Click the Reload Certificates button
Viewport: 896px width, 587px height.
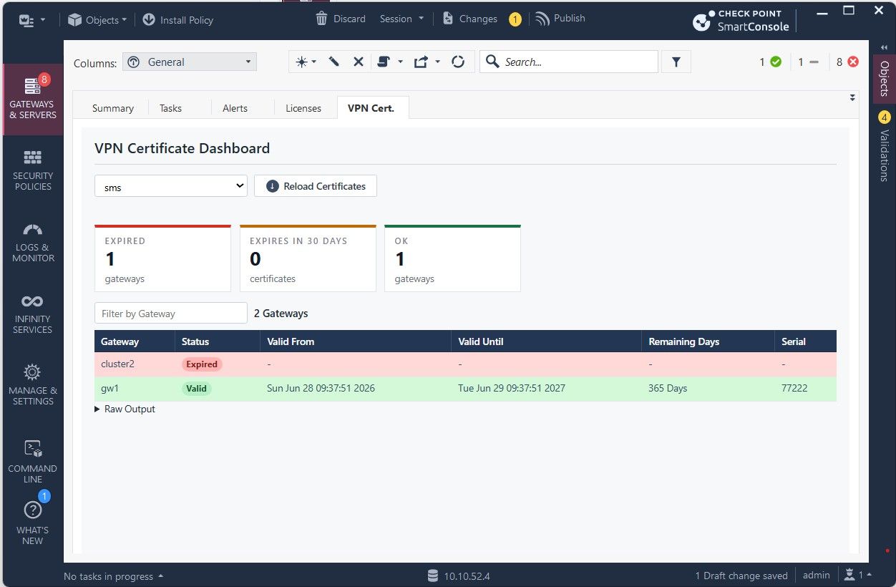(x=316, y=186)
